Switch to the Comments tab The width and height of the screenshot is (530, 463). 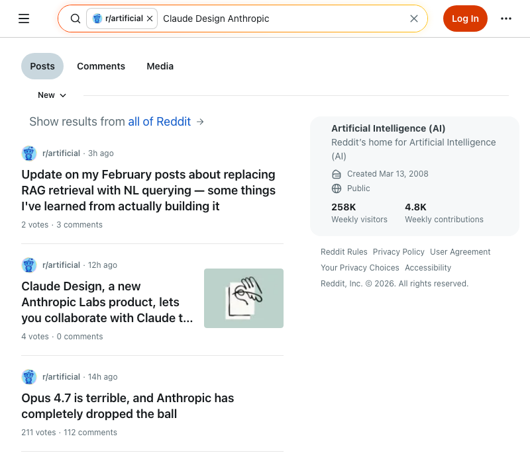pos(101,66)
